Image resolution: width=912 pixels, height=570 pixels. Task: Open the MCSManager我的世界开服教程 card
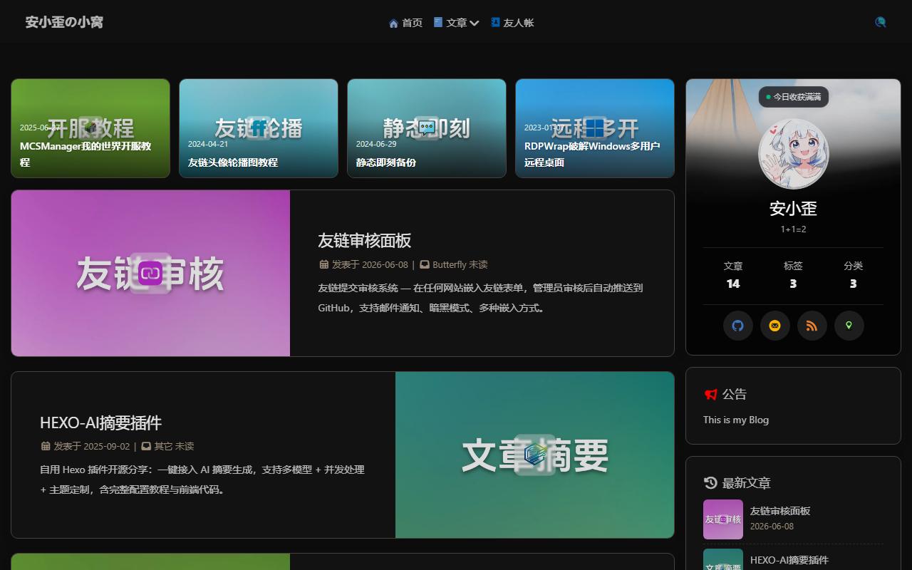click(90, 128)
